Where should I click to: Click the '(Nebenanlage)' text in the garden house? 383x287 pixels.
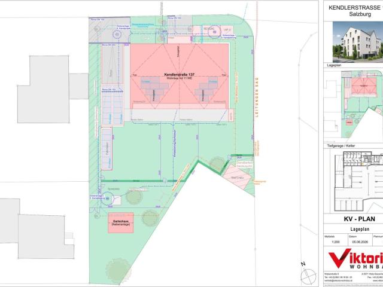[121, 224]
